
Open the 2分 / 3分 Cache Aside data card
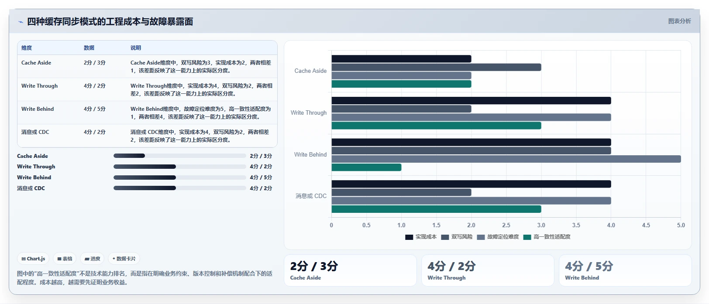(x=350, y=270)
